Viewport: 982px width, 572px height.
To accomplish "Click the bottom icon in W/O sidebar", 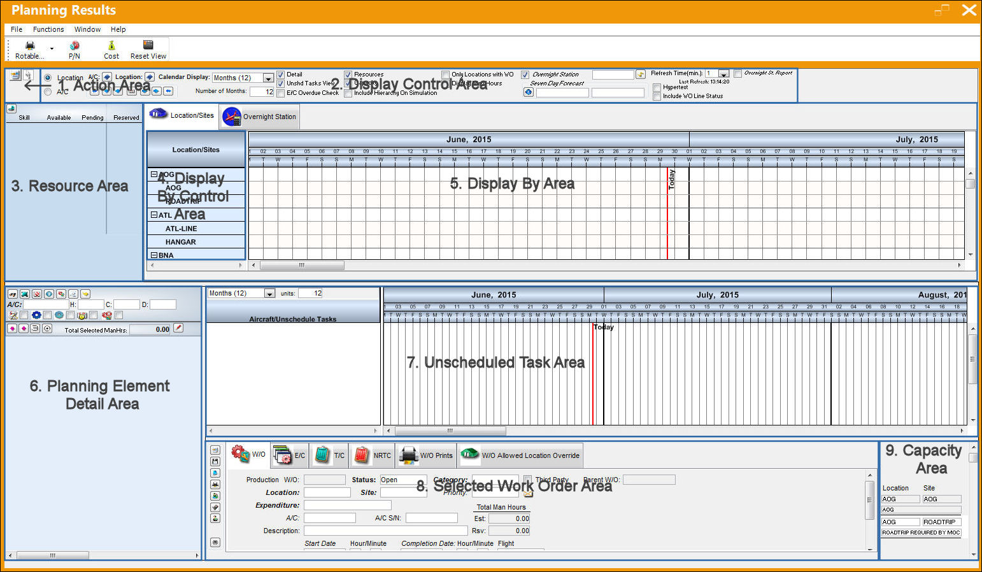I will tap(215, 542).
